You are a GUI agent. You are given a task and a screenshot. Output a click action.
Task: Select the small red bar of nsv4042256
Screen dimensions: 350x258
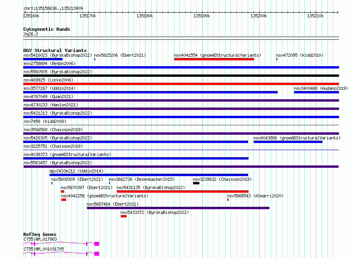click(x=64, y=200)
